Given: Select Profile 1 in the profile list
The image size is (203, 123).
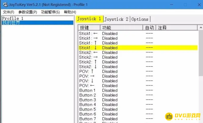Looking at the screenshot, I should pos(13,18).
